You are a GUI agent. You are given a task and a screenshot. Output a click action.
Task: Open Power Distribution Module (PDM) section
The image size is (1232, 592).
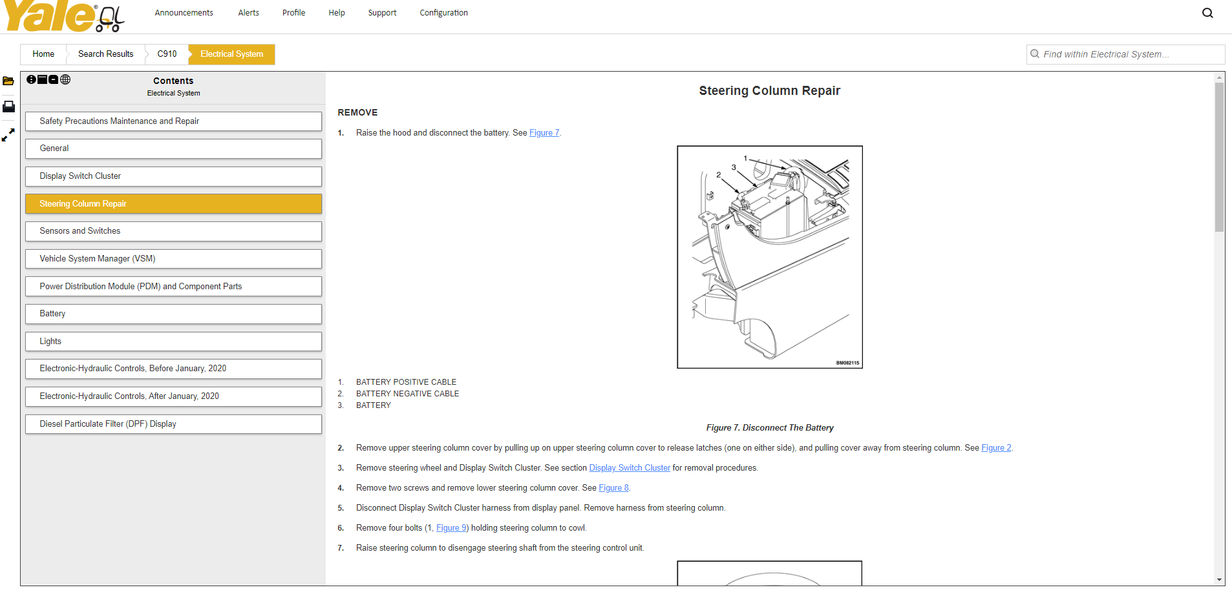173,287
